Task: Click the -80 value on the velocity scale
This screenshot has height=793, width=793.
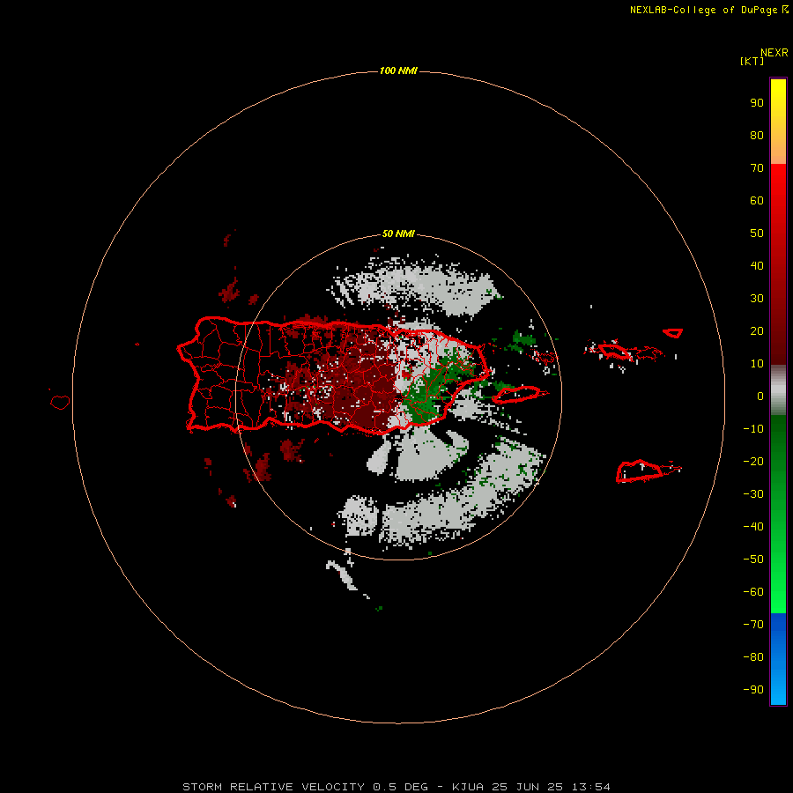Action: coord(753,657)
